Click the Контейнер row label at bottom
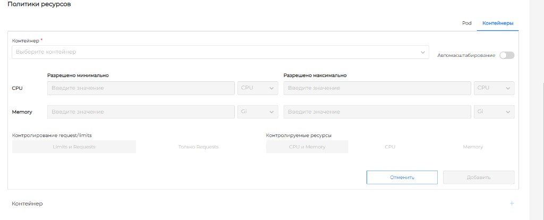This screenshot has height=220, width=544. point(28,204)
